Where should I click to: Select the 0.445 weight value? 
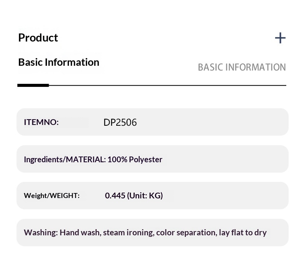pyautogui.click(x=115, y=195)
